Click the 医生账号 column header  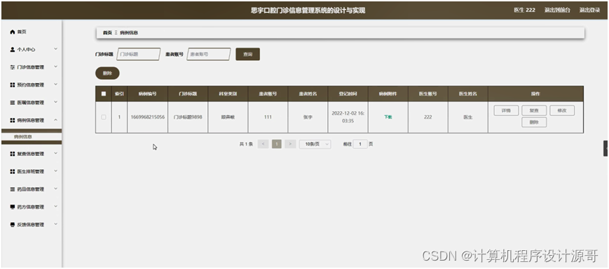tap(428, 94)
